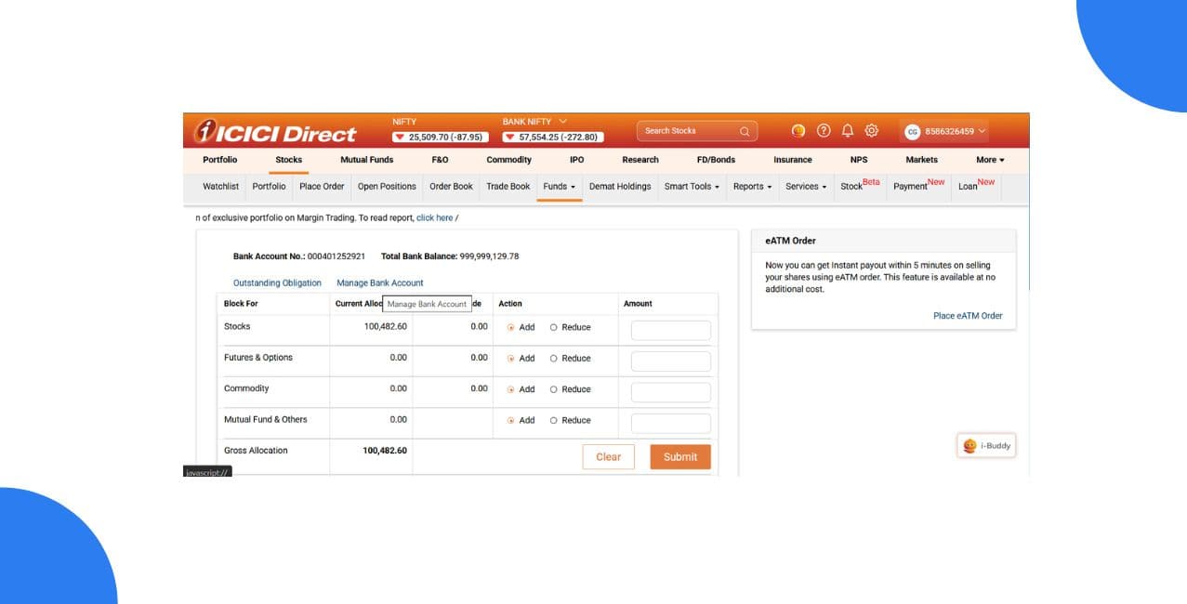Go to the Portfolio main tab

coord(220,160)
